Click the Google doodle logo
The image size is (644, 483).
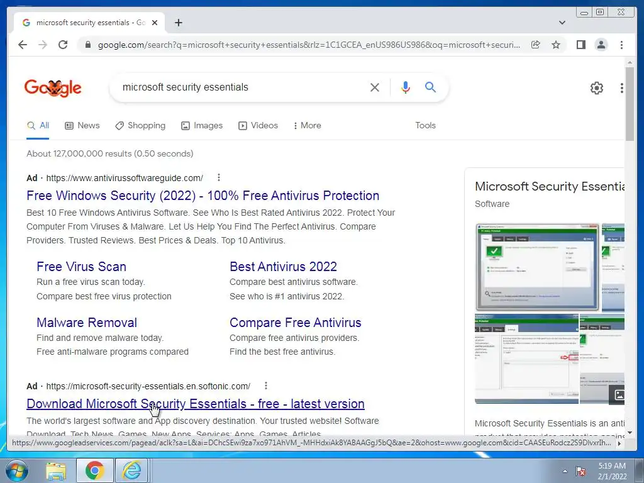pos(53,87)
